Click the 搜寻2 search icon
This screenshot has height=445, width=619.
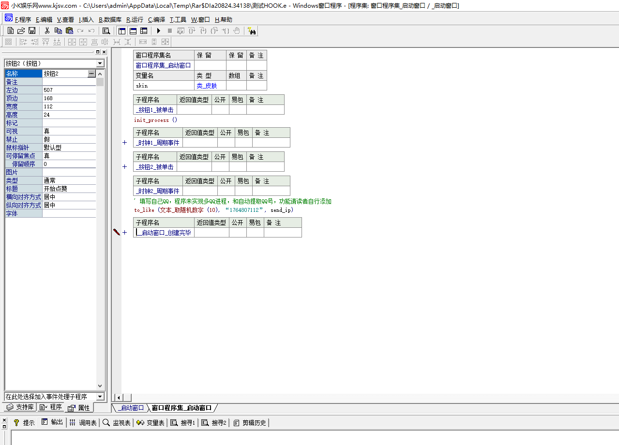tap(205, 422)
